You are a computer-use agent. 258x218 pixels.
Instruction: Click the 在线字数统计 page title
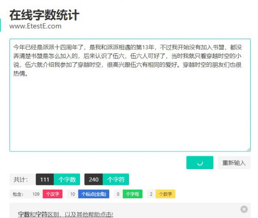[44, 15]
